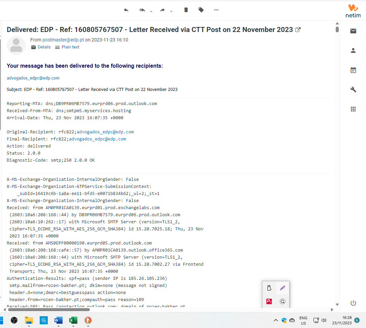Image resolution: width=366 pixels, height=328 pixels.
Task: Click the scroll up arrow
Action: pos(337,23)
